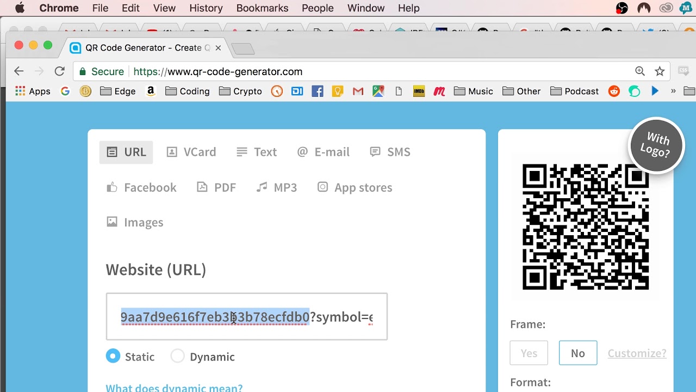Open the Gmail bookmark icon
This screenshot has width=696, height=392.
pyautogui.click(x=358, y=91)
